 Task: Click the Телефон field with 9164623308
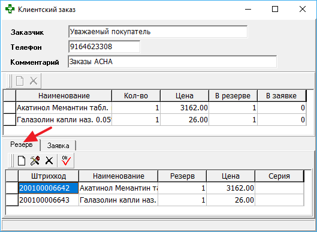pos(104,47)
